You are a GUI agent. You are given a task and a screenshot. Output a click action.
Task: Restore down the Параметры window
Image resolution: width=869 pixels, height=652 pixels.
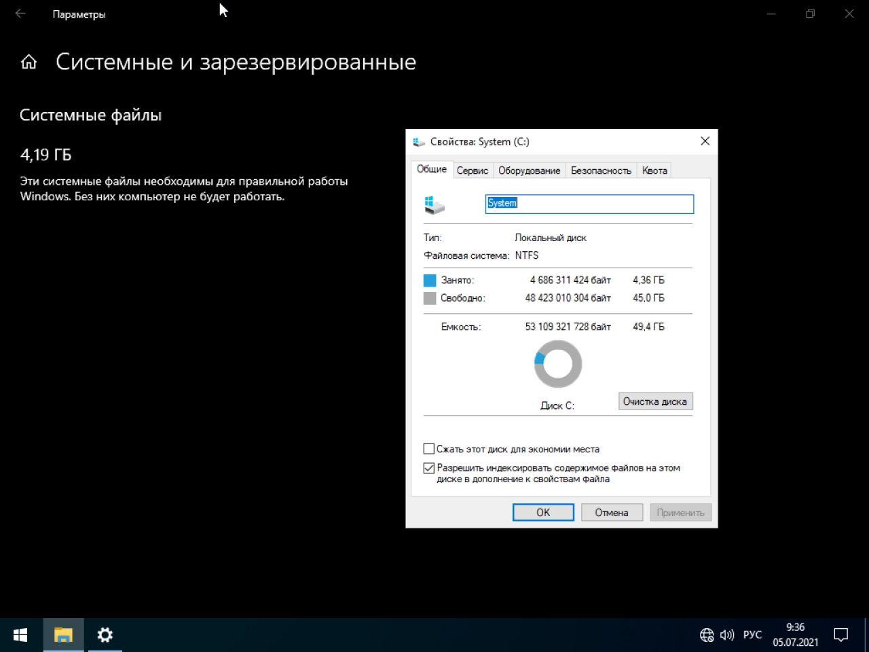pos(810,14)
